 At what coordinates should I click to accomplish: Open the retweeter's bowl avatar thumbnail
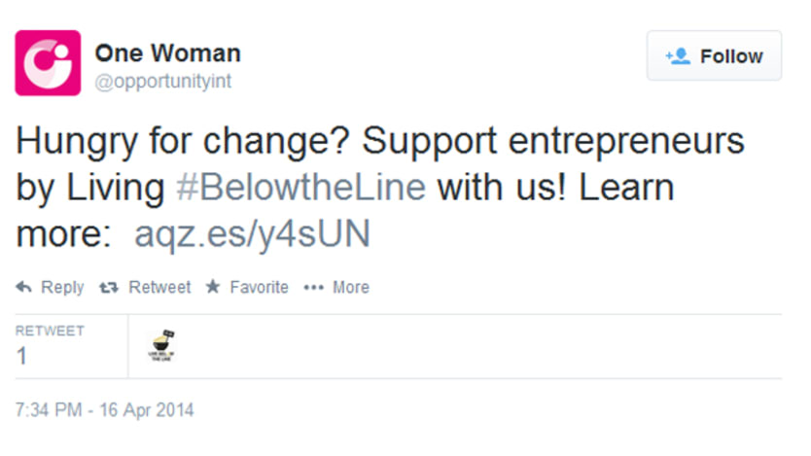[161, 345]
